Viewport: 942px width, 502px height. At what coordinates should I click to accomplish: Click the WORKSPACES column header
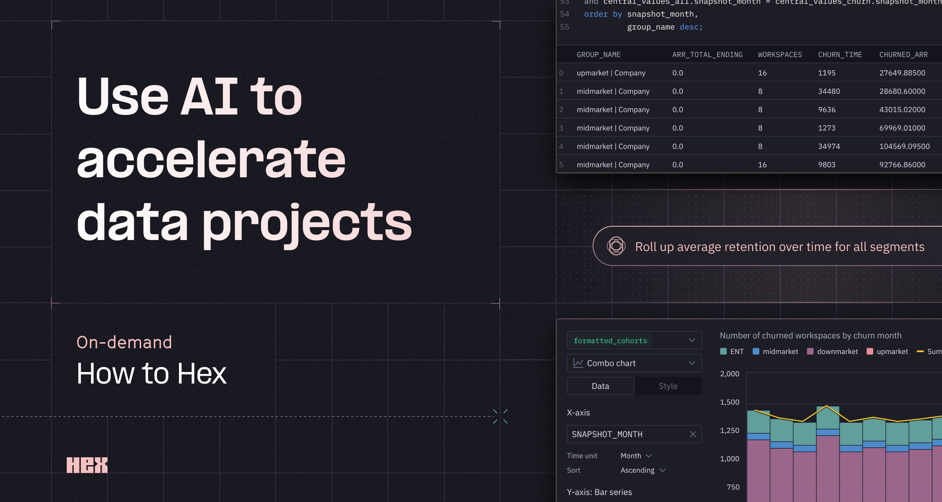[x=780, y=55]
